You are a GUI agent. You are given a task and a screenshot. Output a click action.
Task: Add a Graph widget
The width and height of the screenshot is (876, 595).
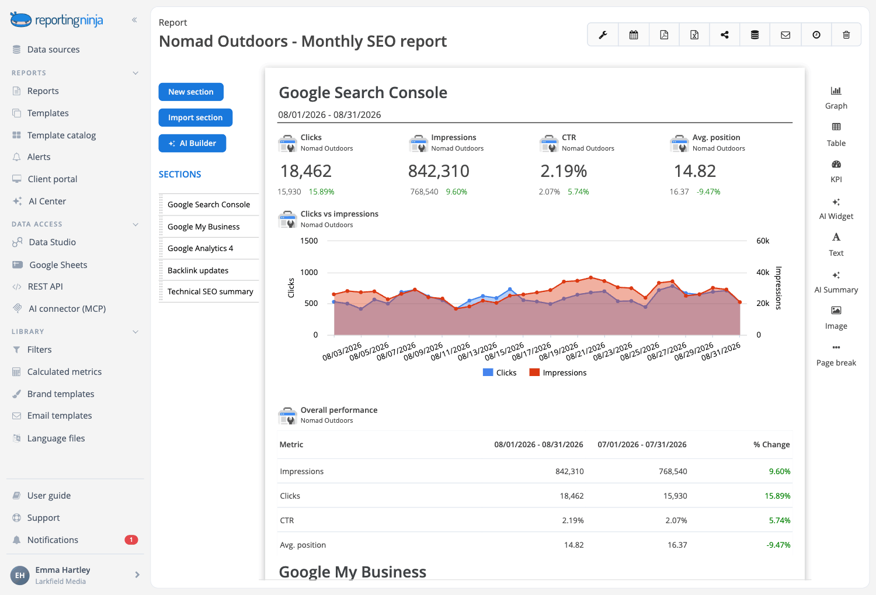coord(836,98)
